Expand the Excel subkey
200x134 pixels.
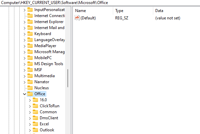[x=30, y=124]
